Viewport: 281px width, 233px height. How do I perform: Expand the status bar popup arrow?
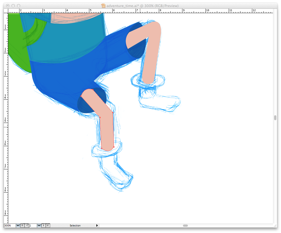pyautogui.click(x=97, y=226)
